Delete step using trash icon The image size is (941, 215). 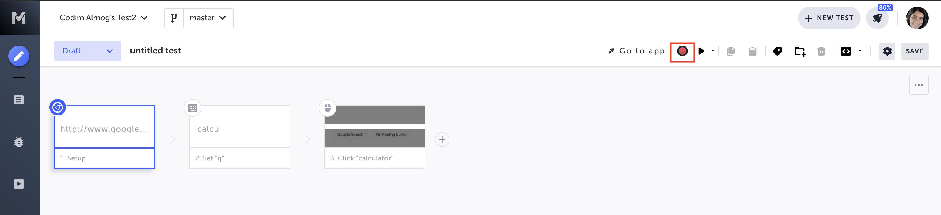click(x=821, y=51)
